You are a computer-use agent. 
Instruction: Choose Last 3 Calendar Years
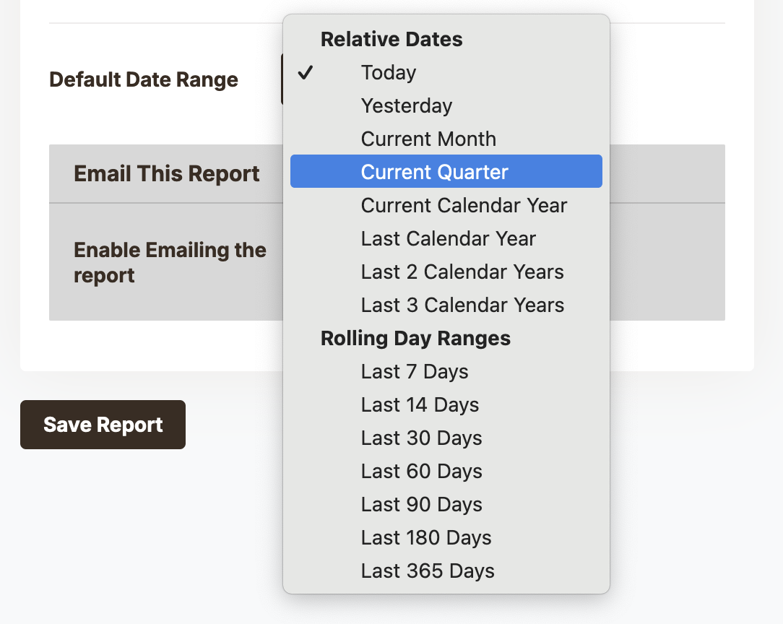(x=462, y=305)
